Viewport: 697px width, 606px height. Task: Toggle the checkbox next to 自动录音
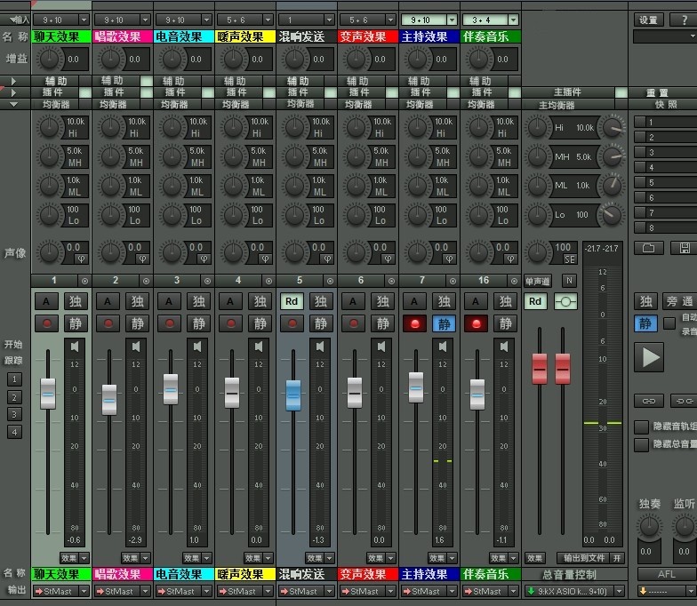[x=669, y=323]
